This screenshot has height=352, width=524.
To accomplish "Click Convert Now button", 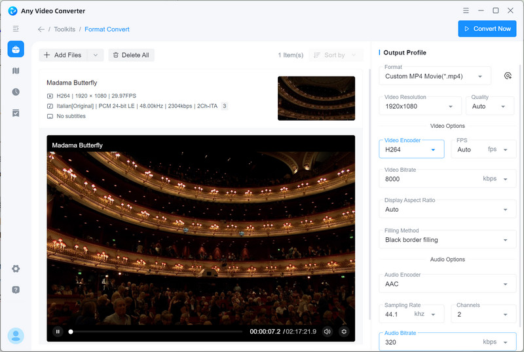I will (487, 29).
